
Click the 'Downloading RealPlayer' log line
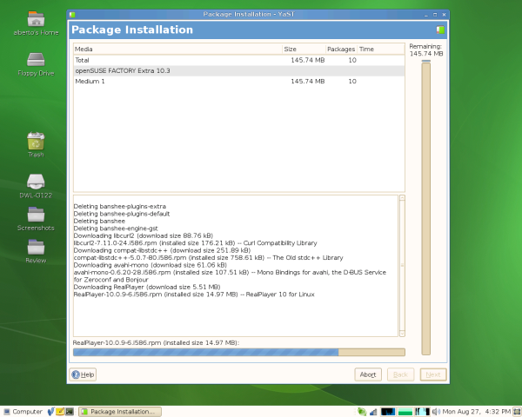(x=147, y=287)
